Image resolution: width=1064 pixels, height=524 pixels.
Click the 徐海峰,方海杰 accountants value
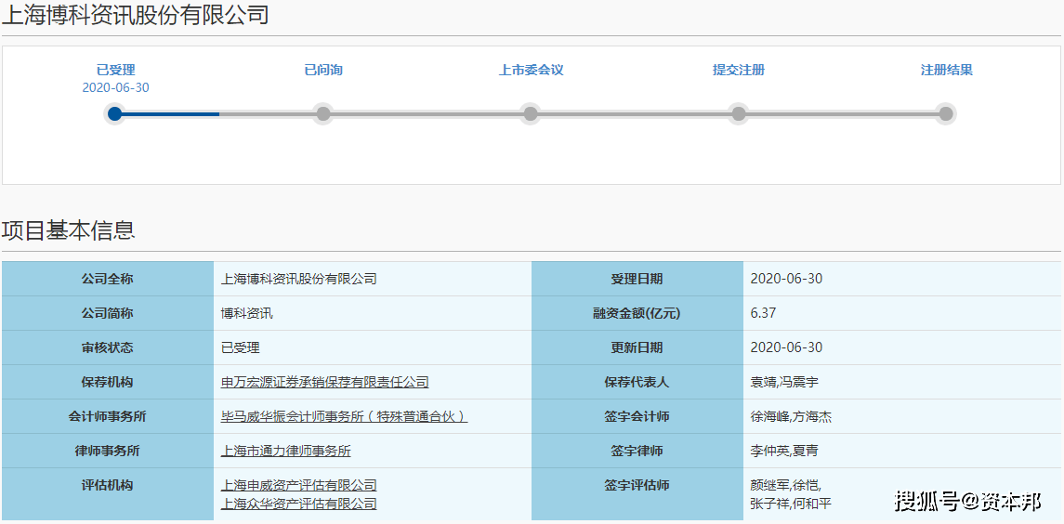[791, 417]
